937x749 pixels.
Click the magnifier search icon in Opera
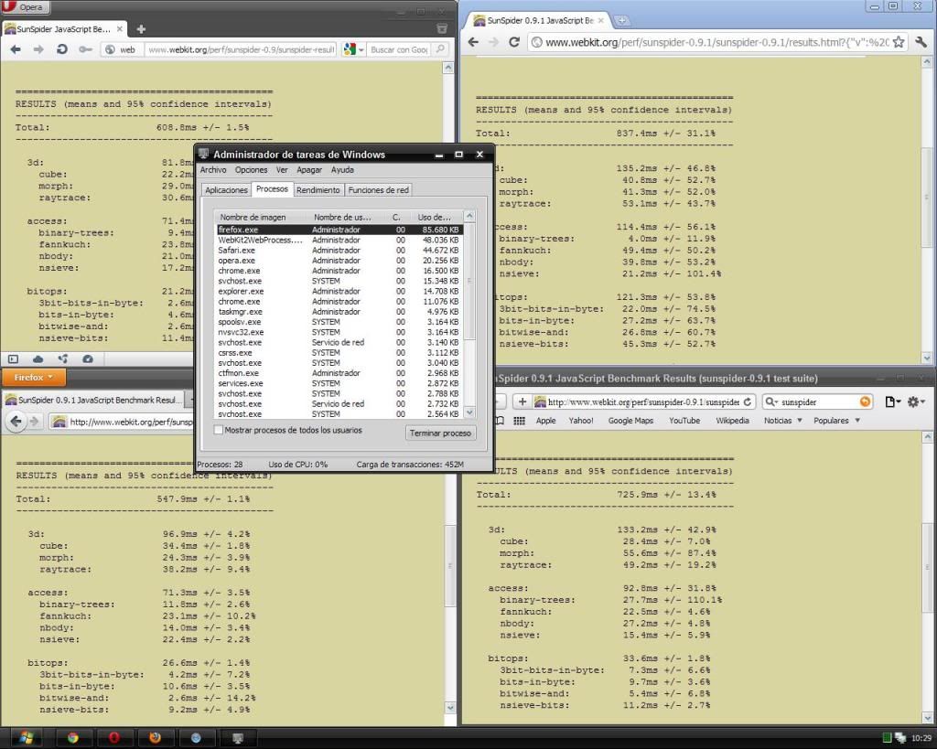(440, 49)
